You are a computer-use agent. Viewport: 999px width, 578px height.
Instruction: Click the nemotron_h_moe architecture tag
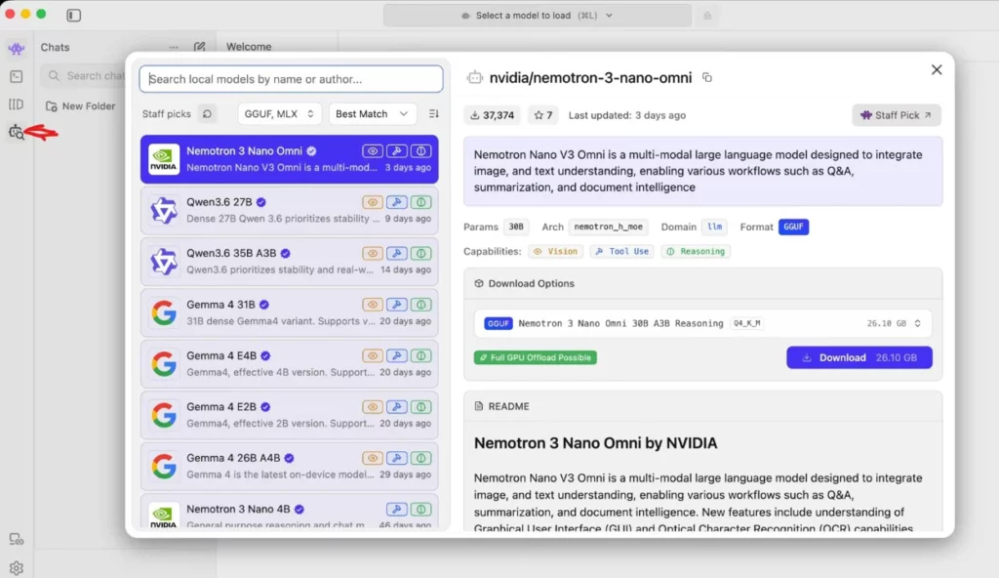(x=609, y=227)
